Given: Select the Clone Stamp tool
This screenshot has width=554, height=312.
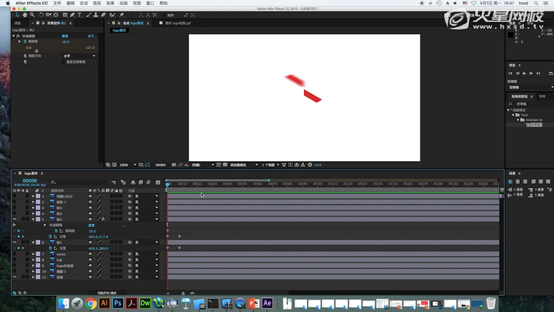Looking at the screenshot, I should tap(96, 15).
